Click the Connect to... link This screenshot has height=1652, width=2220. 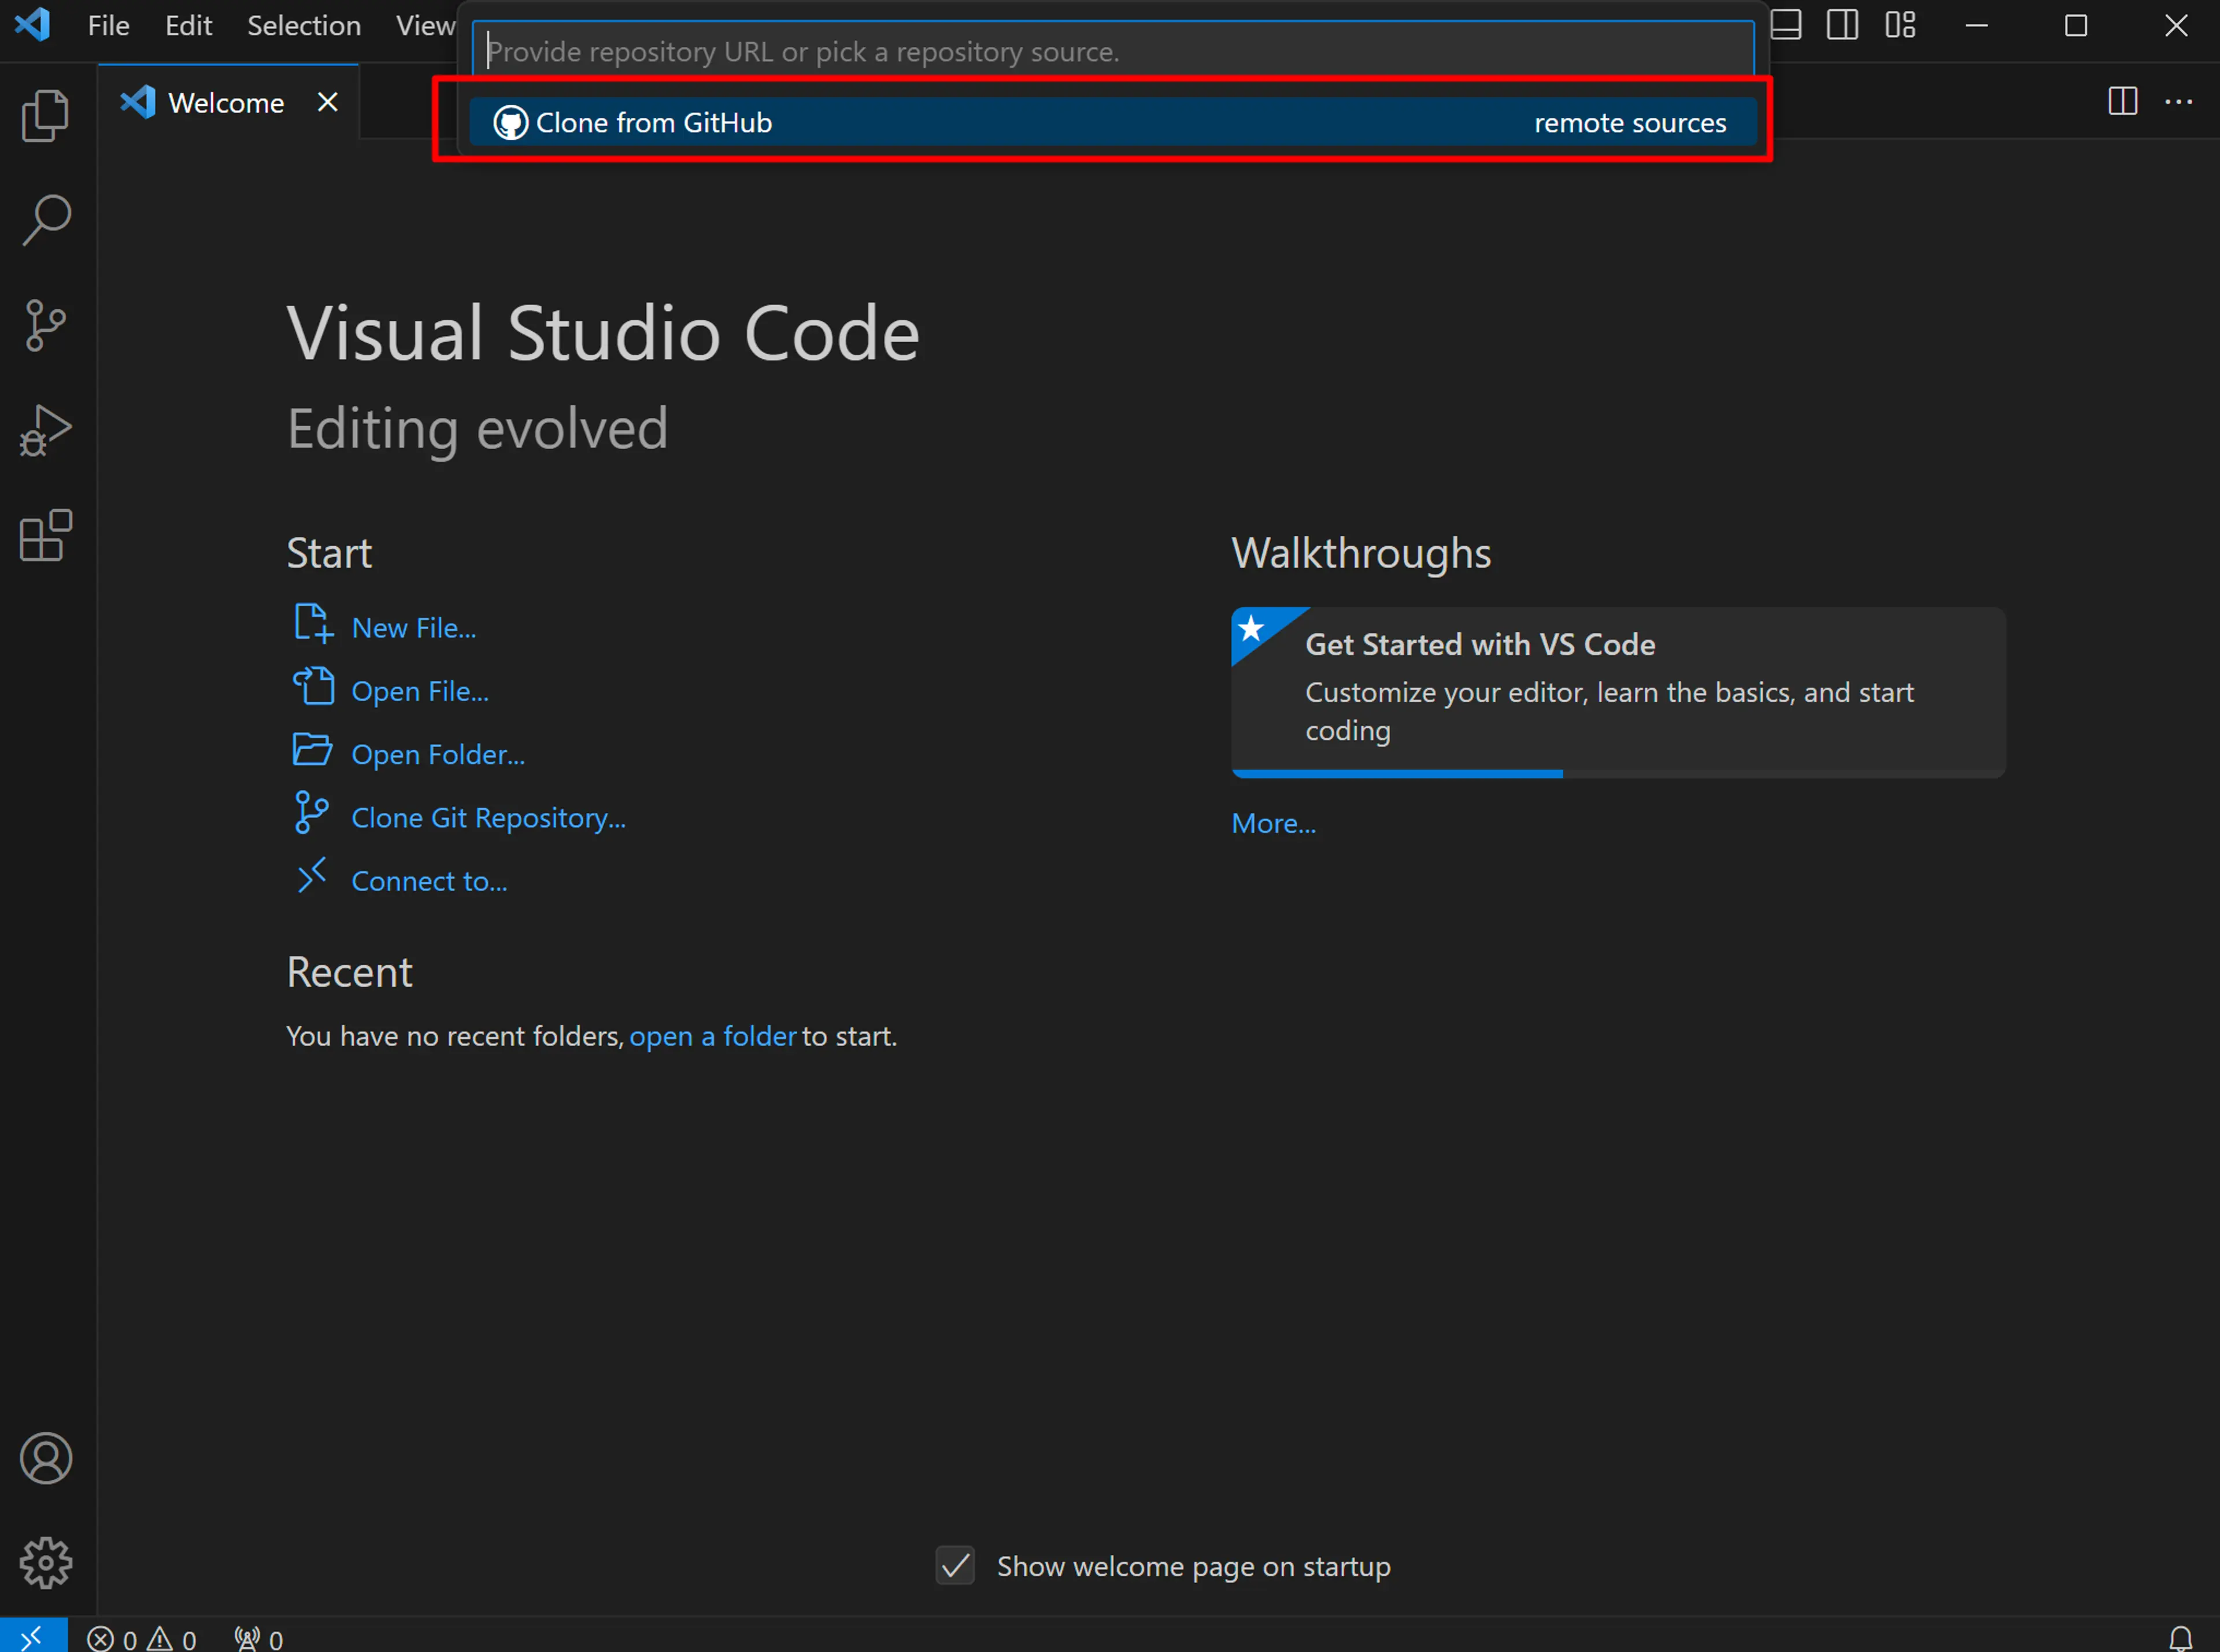429,881
